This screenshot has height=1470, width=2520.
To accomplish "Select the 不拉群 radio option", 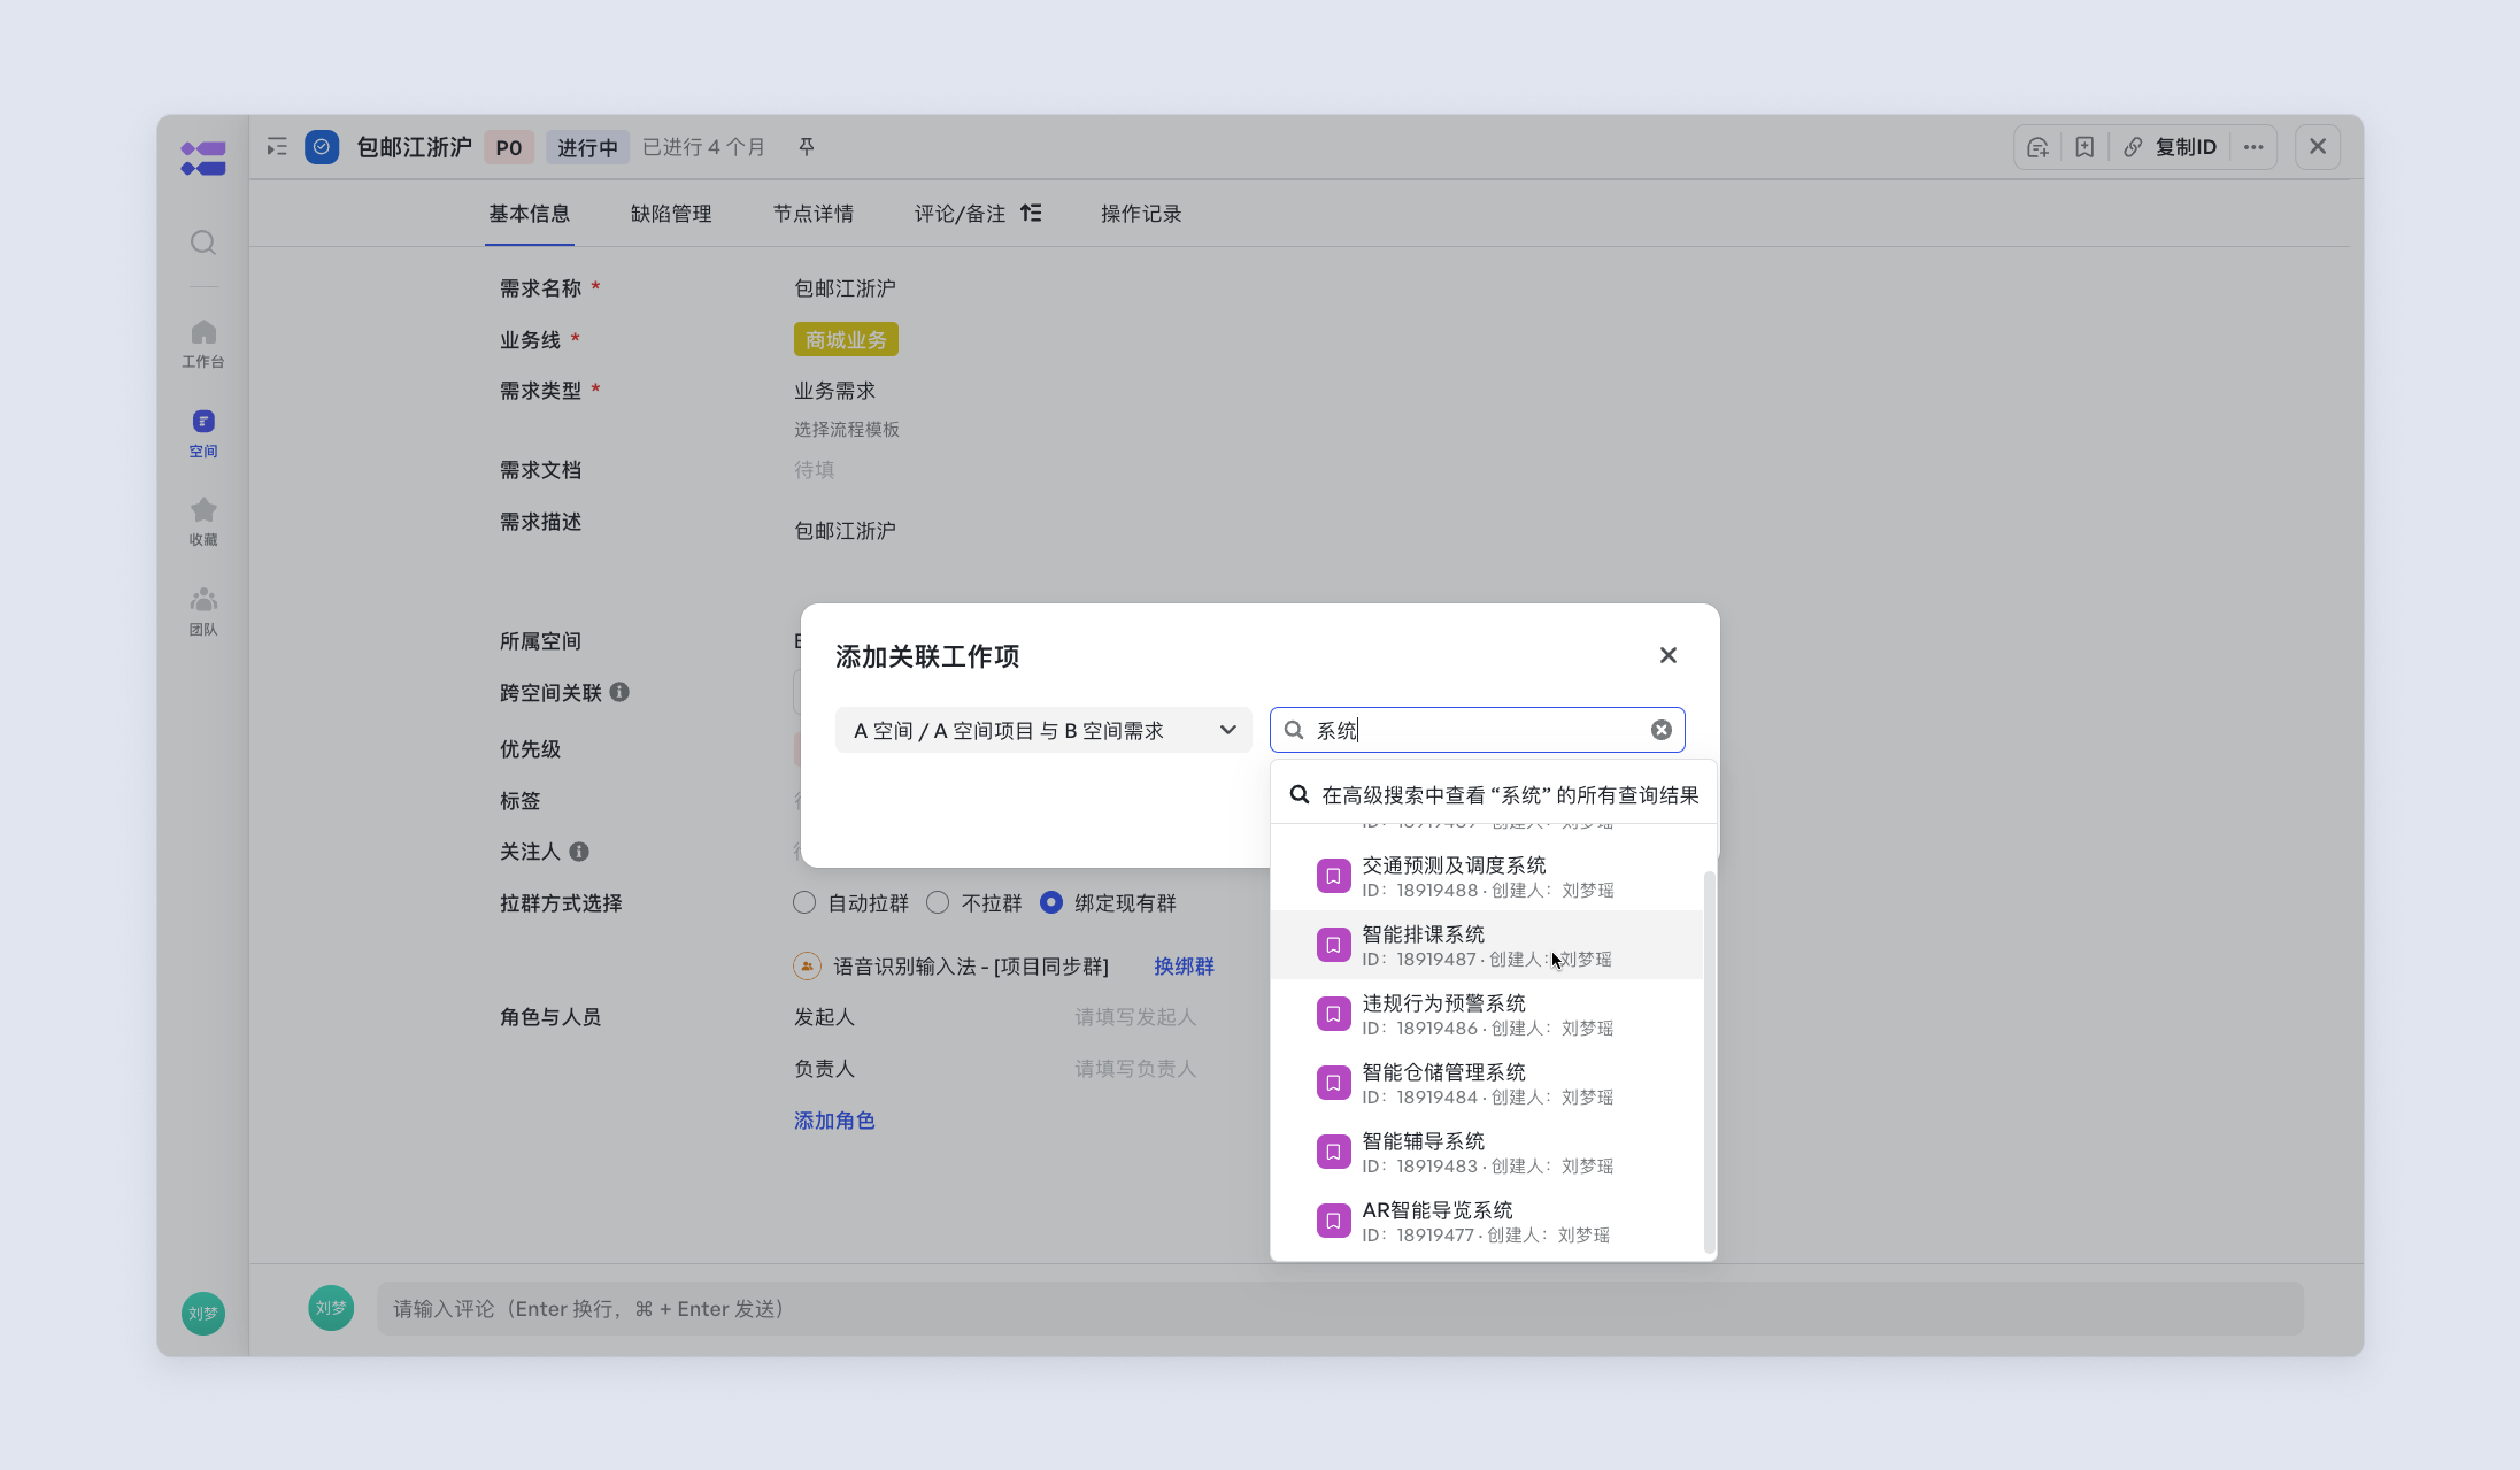I will coord(937,902).
